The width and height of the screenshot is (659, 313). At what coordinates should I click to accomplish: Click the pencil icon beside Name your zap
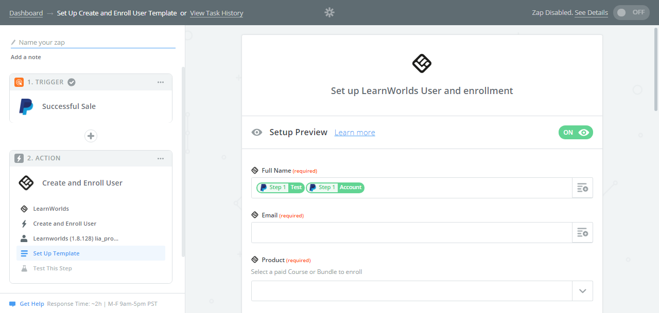(x=13, y=42)
